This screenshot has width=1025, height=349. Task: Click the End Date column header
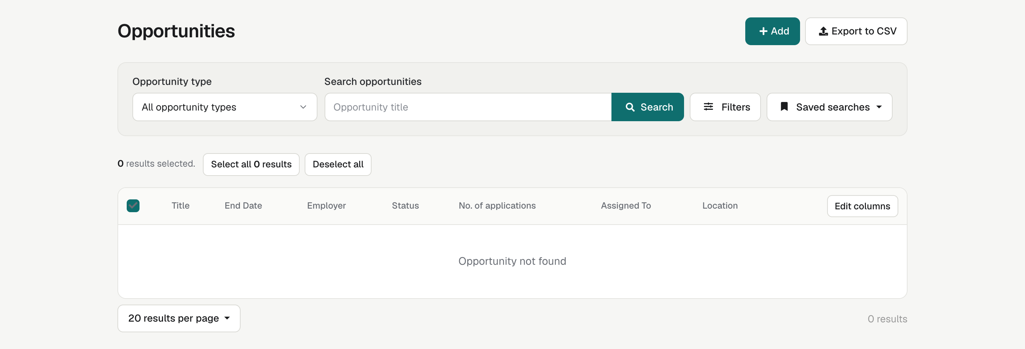(x=243, y=205)
